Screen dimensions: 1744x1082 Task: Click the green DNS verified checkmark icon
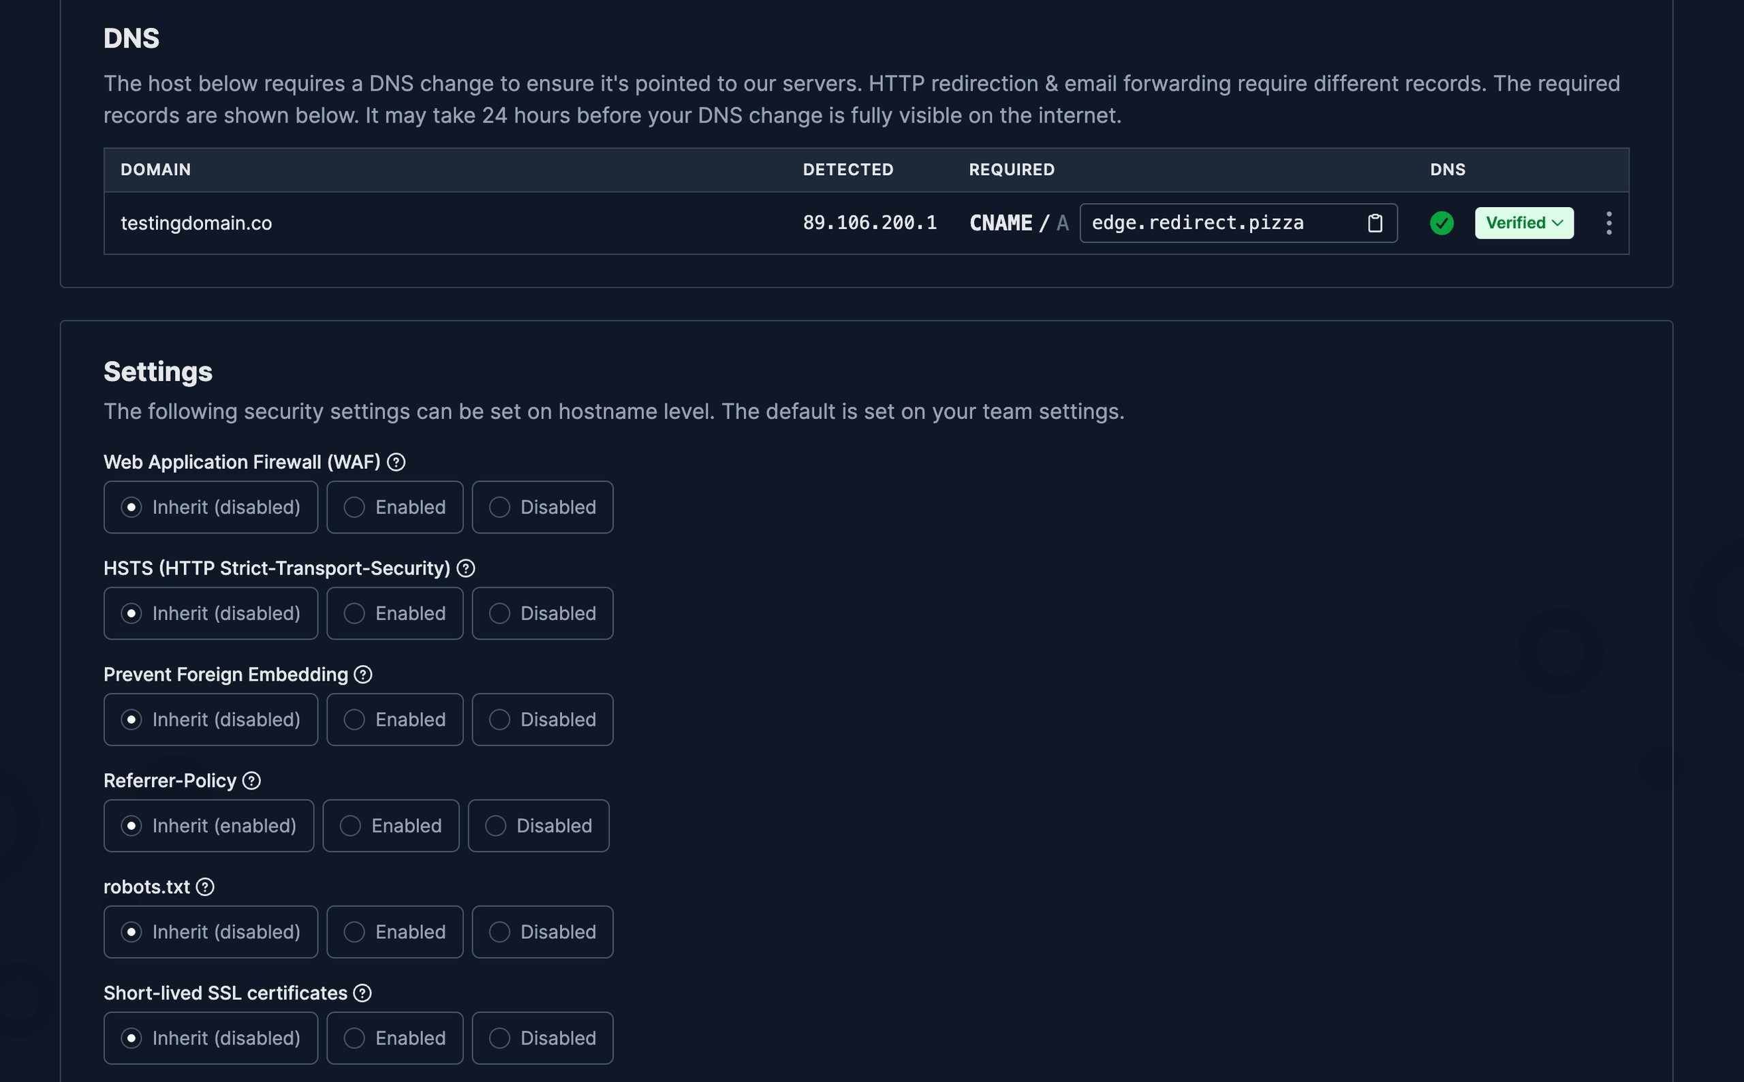(1442, 223)
